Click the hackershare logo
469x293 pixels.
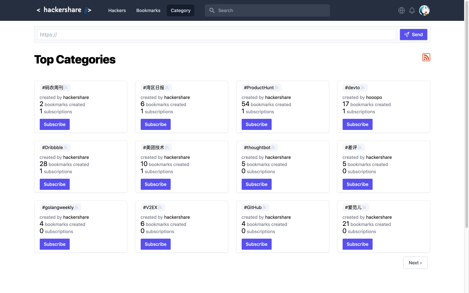pyautogui.click(x=64, y=10)
